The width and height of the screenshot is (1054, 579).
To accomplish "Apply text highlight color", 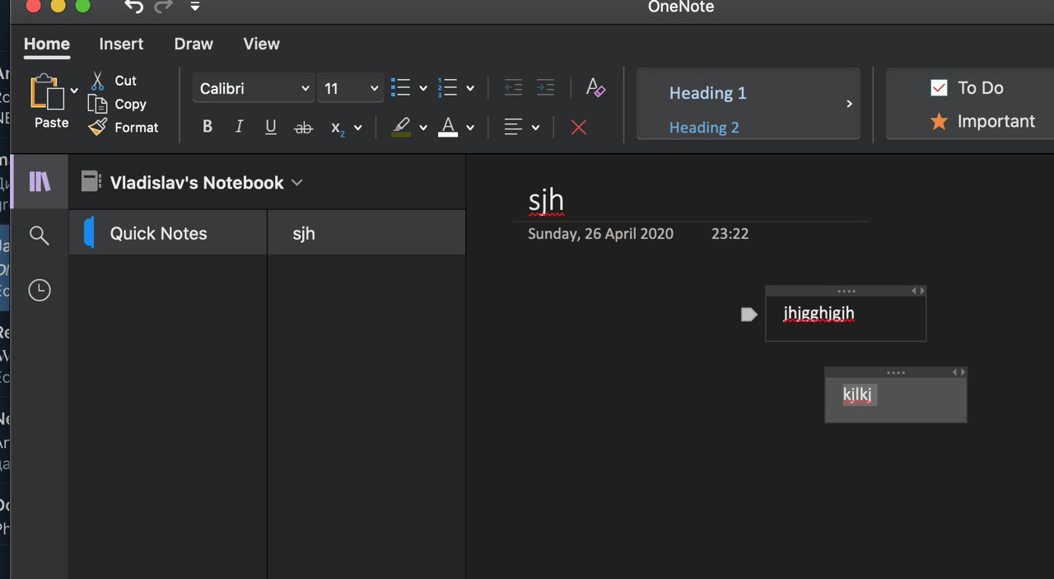I will [401, 127].
